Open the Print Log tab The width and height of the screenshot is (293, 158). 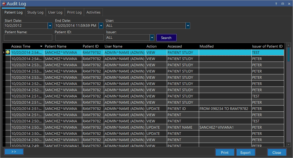click(x=74, y=12)
